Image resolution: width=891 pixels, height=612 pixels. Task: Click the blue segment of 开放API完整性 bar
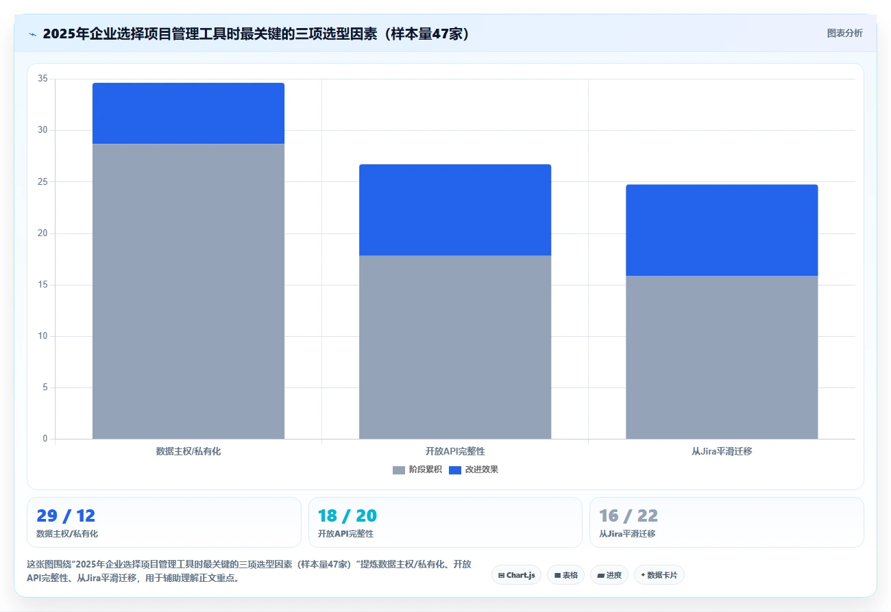click(455, 210)
